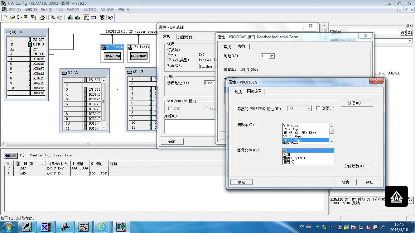Open the PLC menu
Viewport: 415px width, 233px height.
60,10
